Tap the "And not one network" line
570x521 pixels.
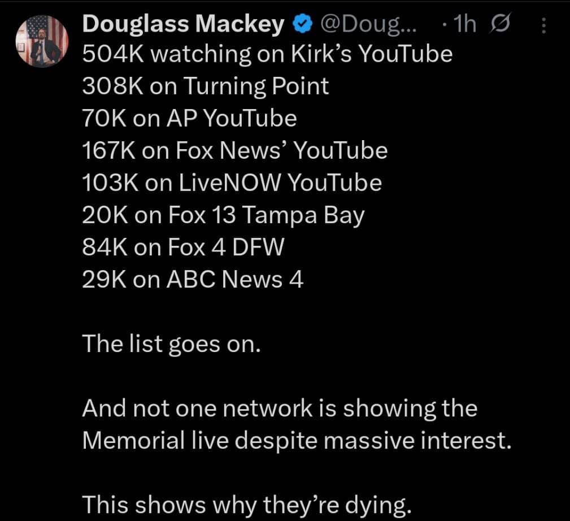coord(280,408)
